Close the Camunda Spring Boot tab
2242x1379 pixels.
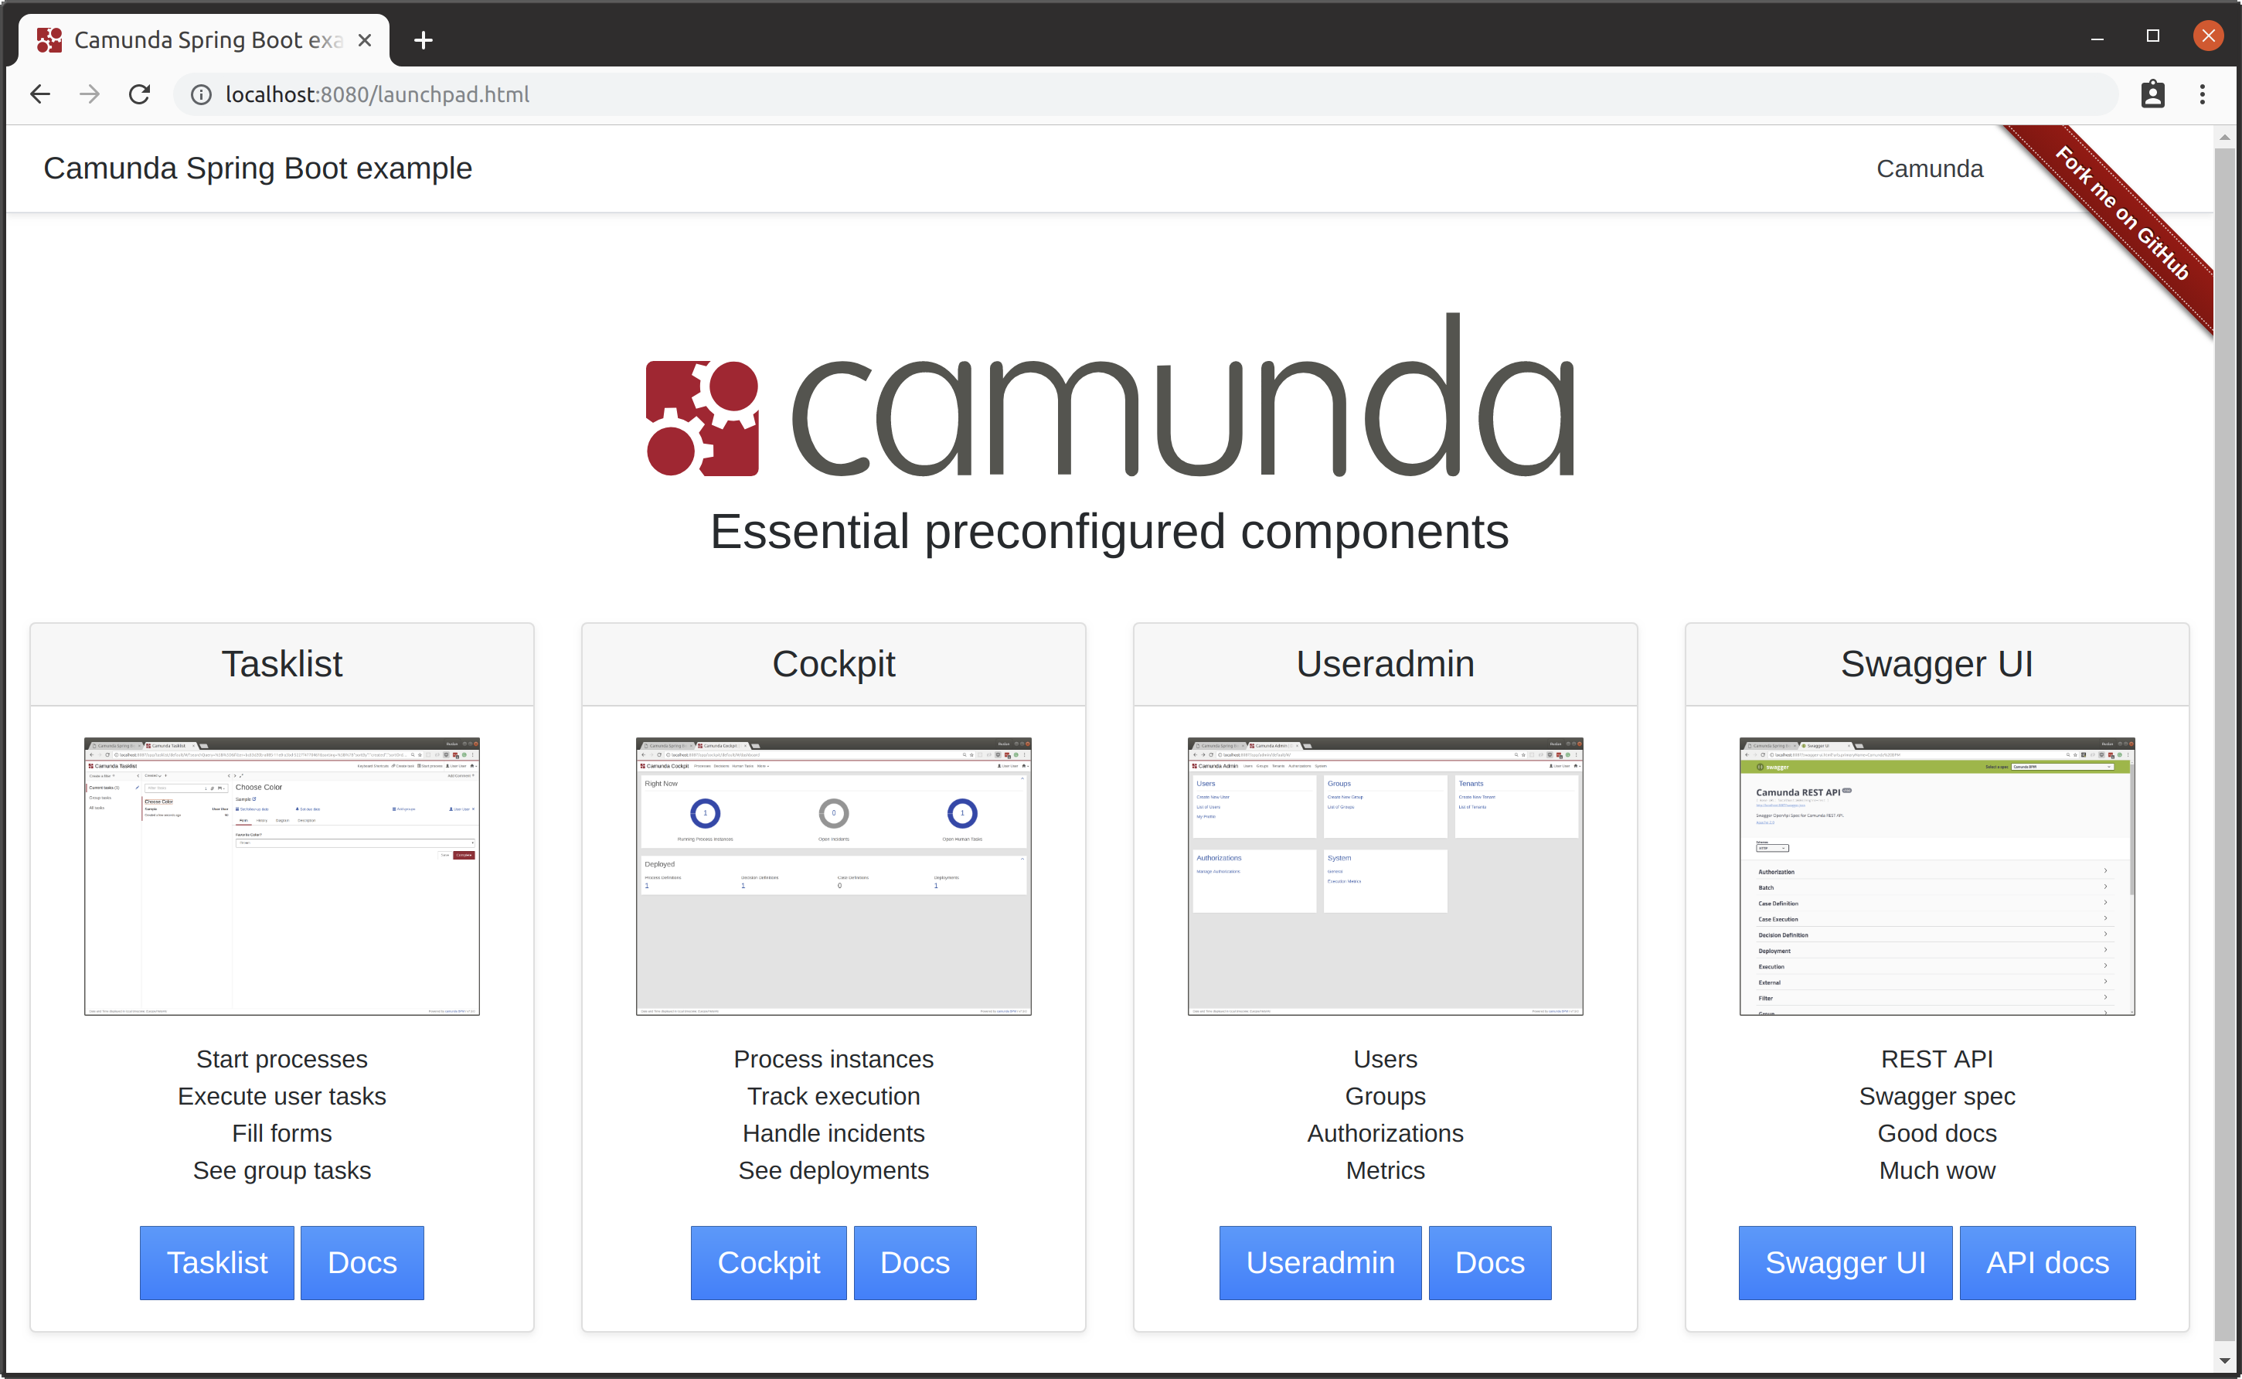365,40
